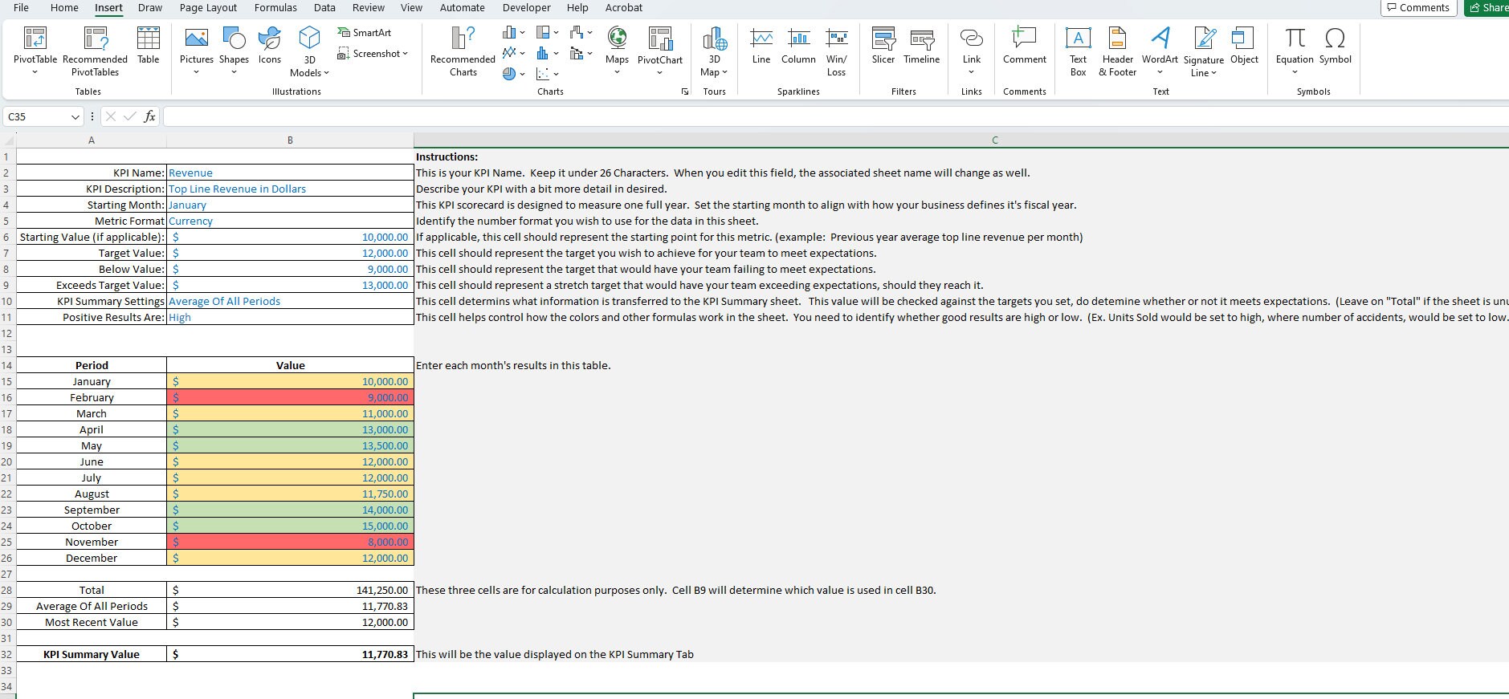
Task: Click the Timeline filter icon
Action: pyautogui.click(x=921, y=38)
